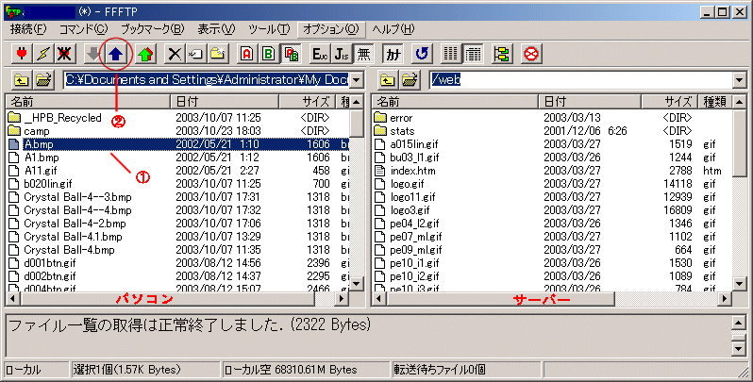
Task: Select the error folder on server
Action: [x=401, y=118]
